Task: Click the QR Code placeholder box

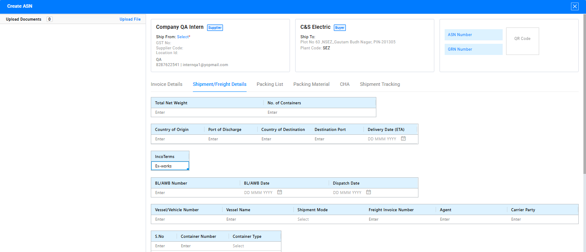Action: pos(522,41)
